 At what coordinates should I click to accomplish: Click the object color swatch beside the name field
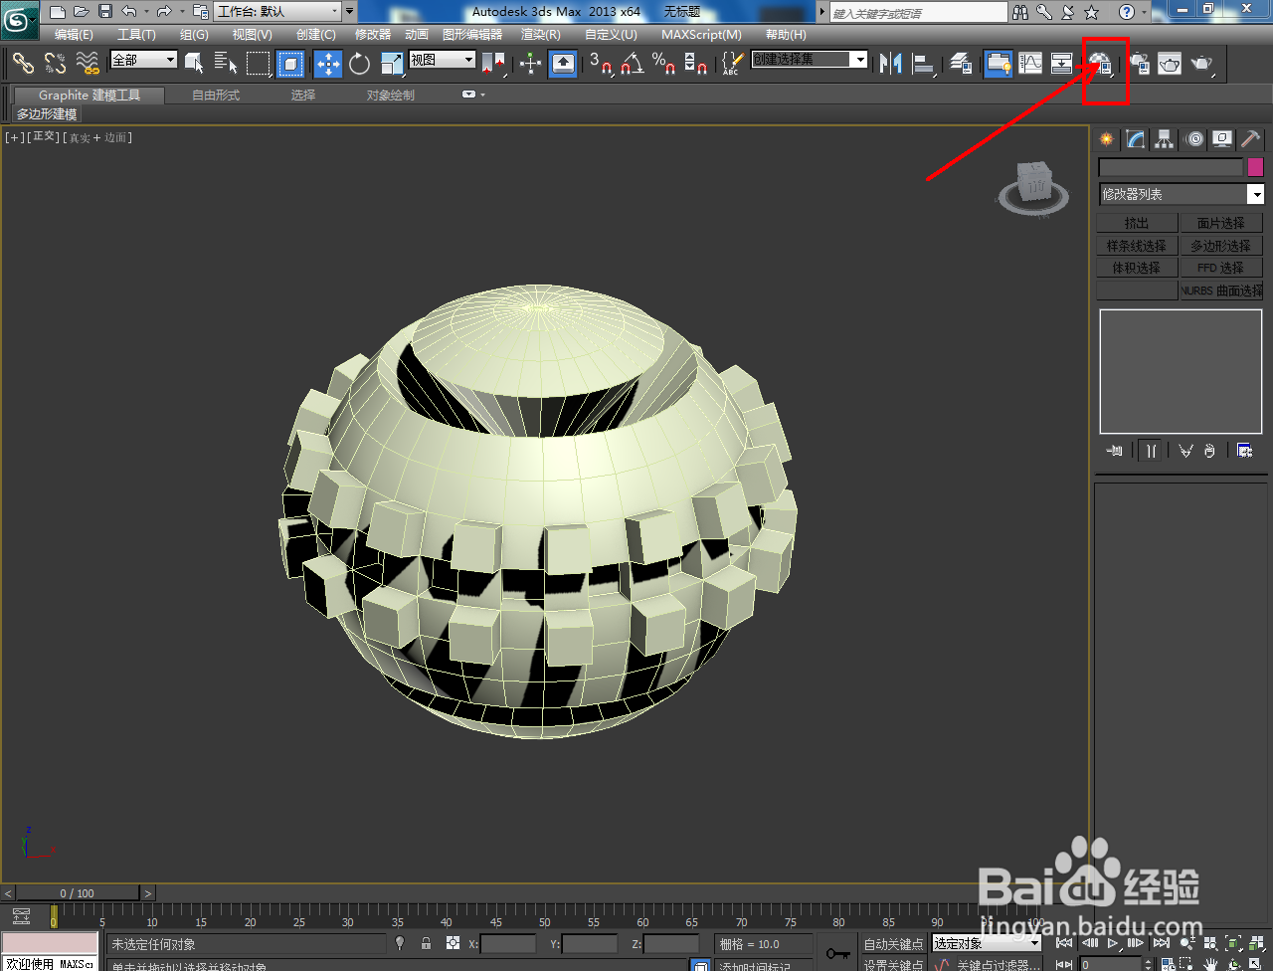tap(1255, 167)
